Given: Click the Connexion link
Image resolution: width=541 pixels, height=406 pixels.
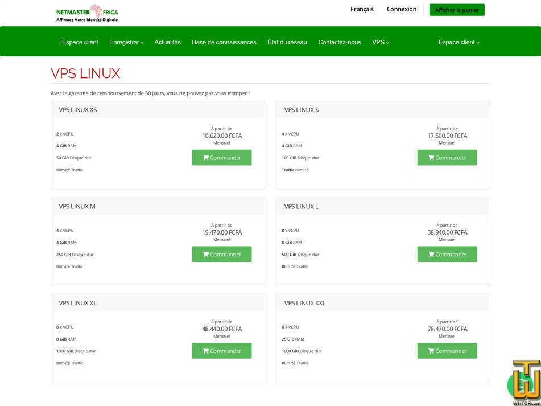Looking at the screenshot, I should click(x=402, y=9).
